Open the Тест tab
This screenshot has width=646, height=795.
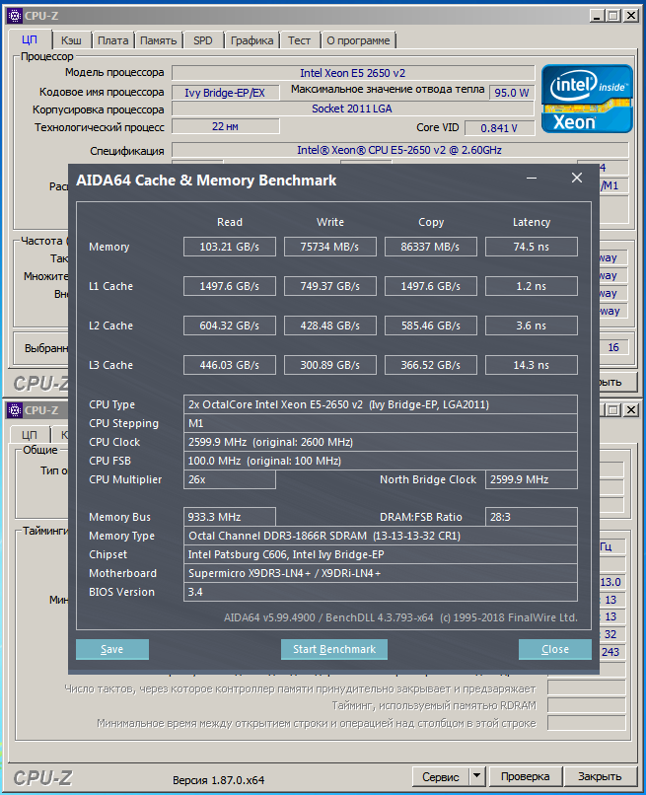coord(299,40)
